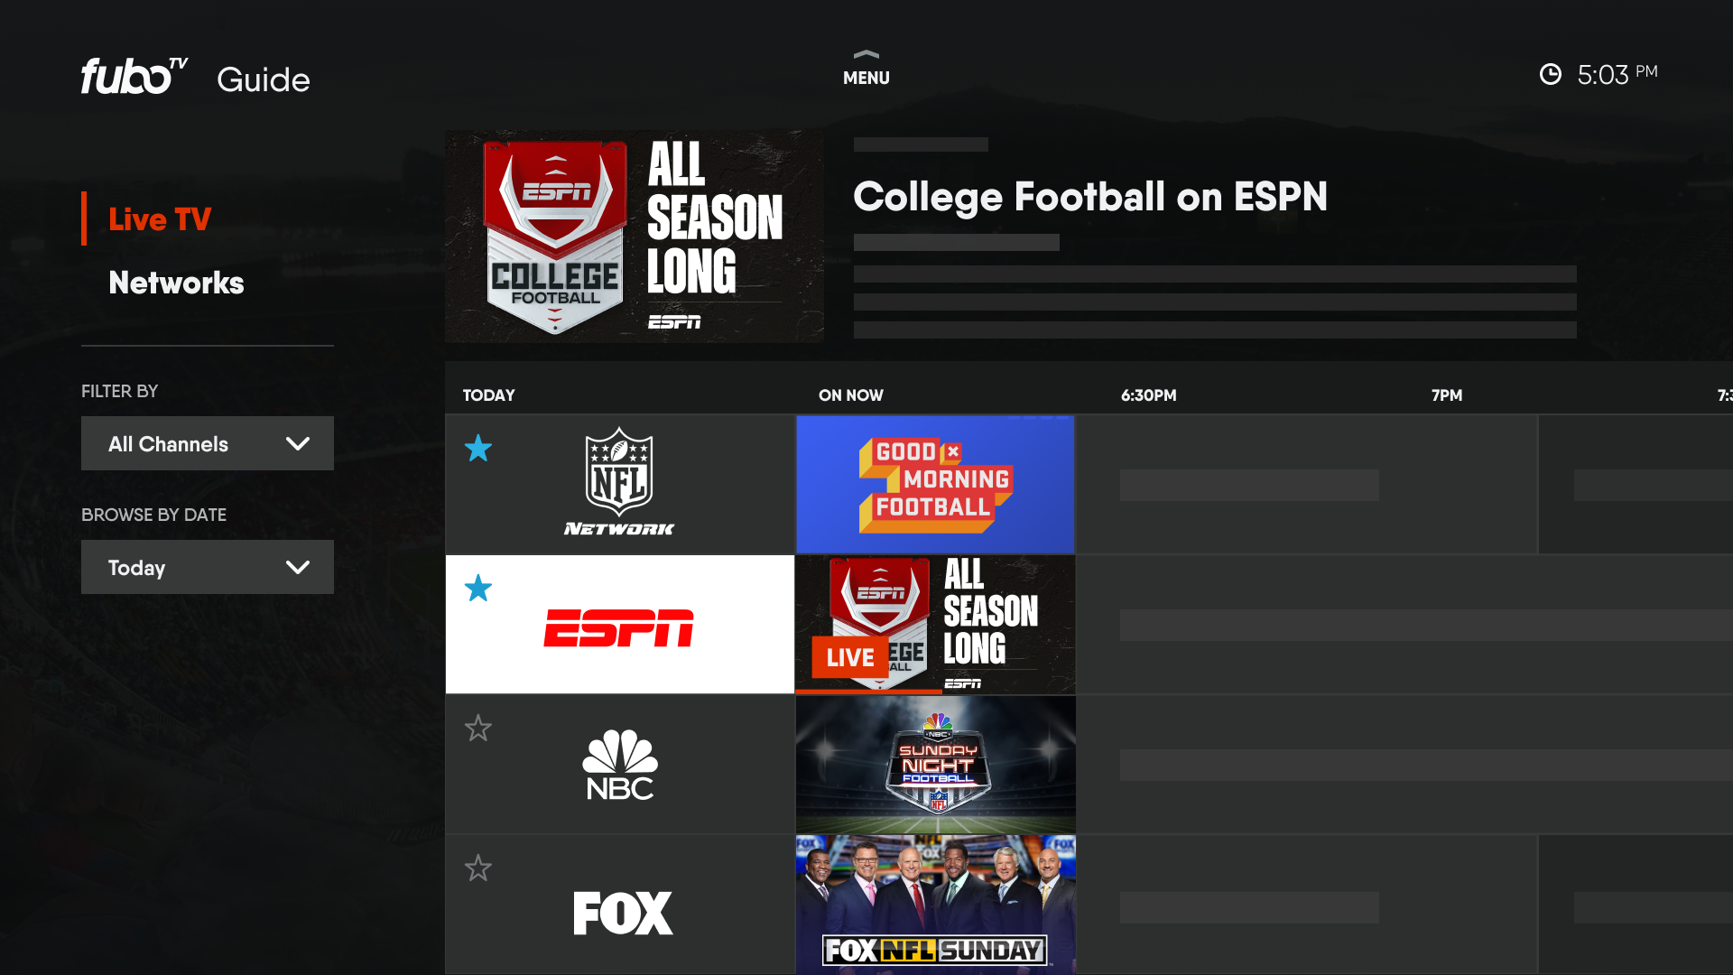
Task: Expand the All Channels filter dropdown
Action: click(206, 443)
